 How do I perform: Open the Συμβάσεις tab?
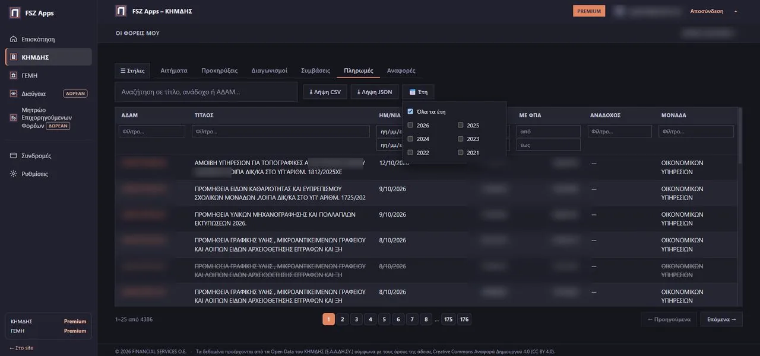click(x=316, y=70)
